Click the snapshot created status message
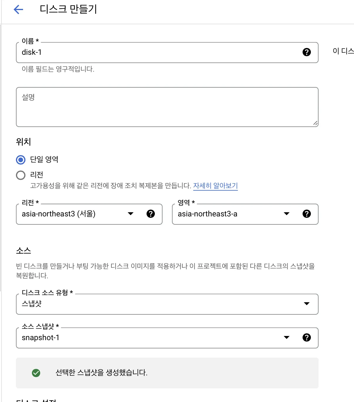Viewport: 354px width, 402px height. coord(101,373)
